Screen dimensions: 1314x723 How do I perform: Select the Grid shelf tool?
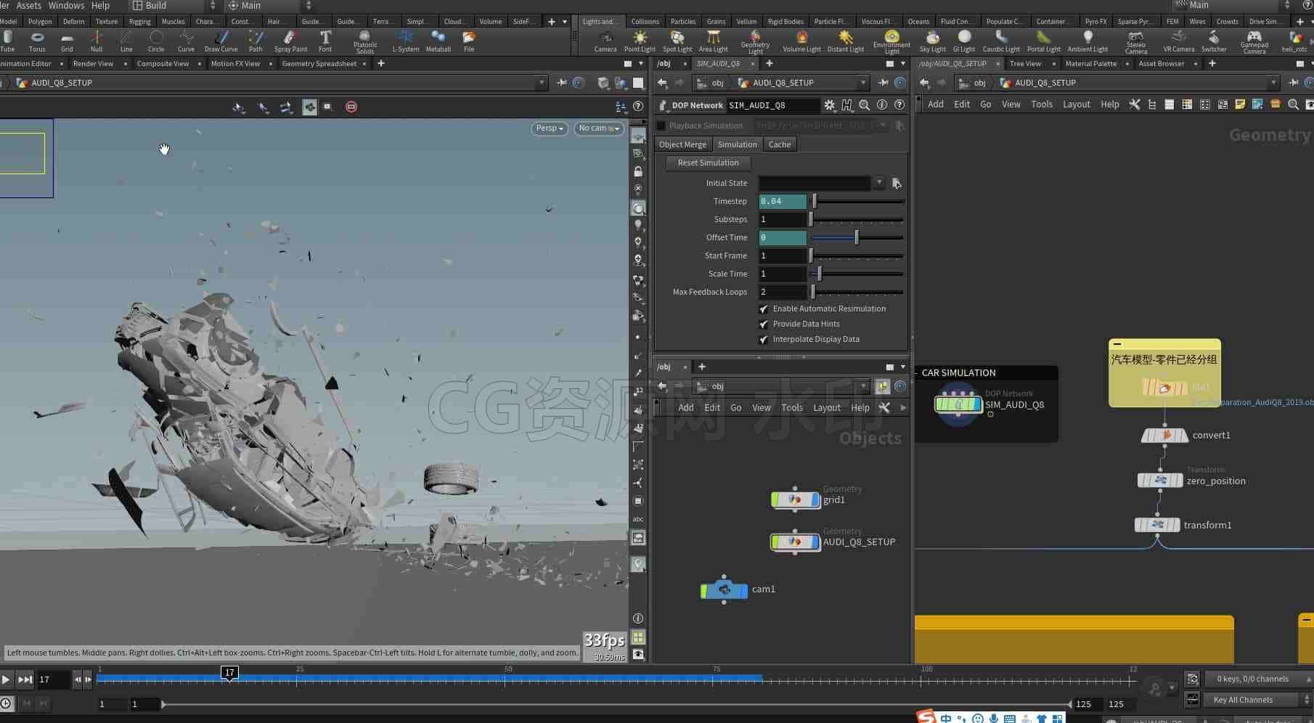pyautogui.click(x=67, y=41)
